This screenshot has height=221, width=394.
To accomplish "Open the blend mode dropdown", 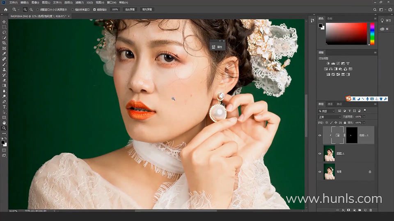I will coord(330,117).
